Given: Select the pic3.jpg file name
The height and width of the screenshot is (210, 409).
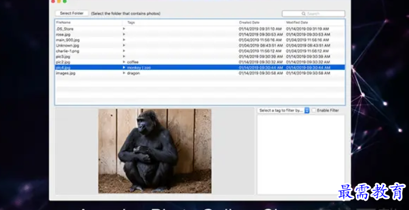Looking at the screenshot, I should [63, 56].
